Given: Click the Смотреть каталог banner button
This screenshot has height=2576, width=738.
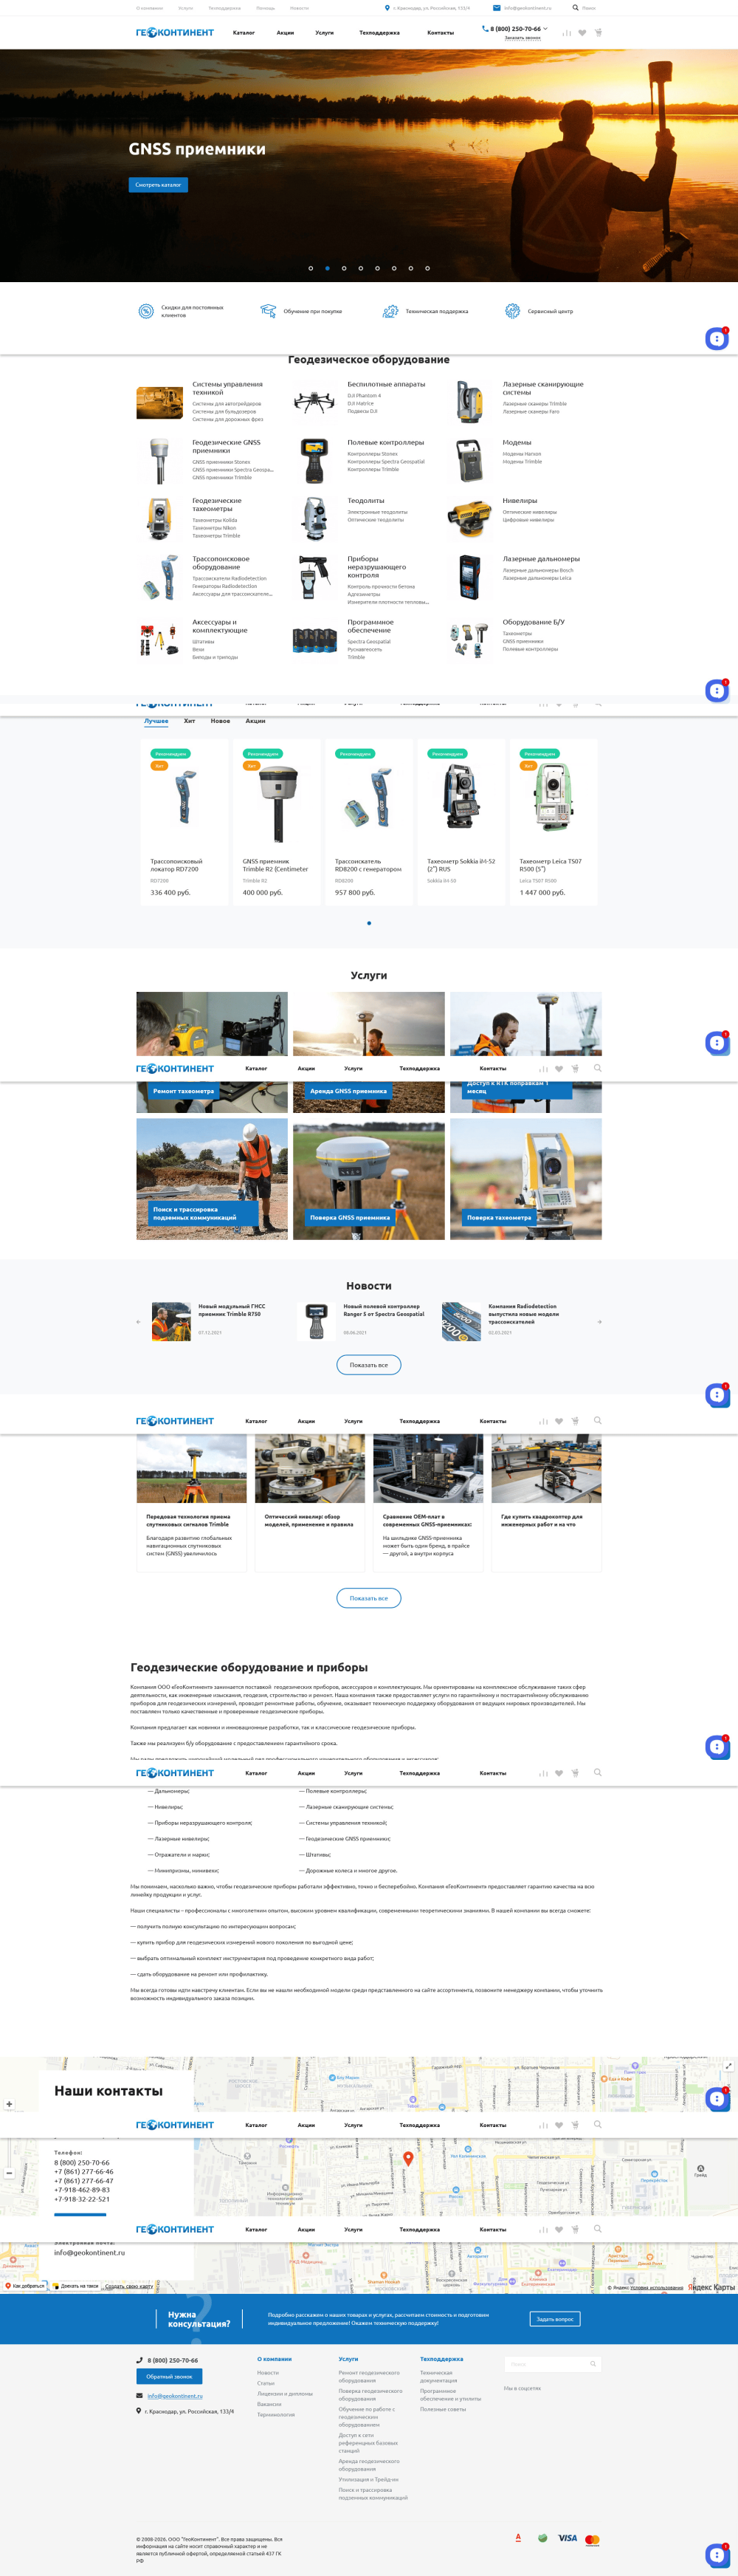Looking at the screenshot, I should 158,185.
